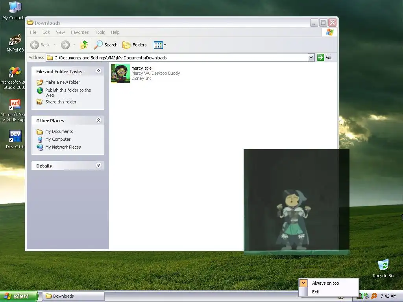Open the Help menu
Viewport: 403px width, 302px height.
115,32
